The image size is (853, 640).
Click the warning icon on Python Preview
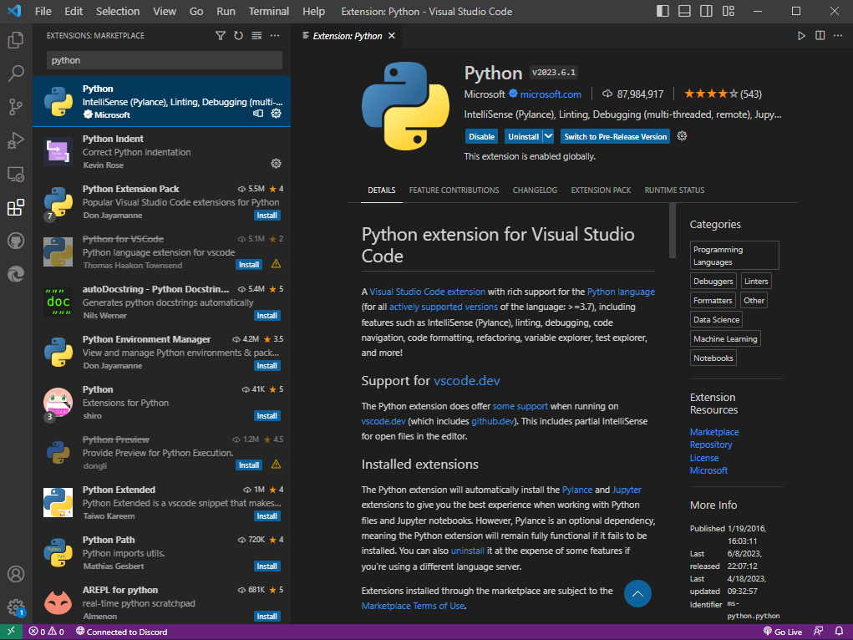[x=276, y=465]
